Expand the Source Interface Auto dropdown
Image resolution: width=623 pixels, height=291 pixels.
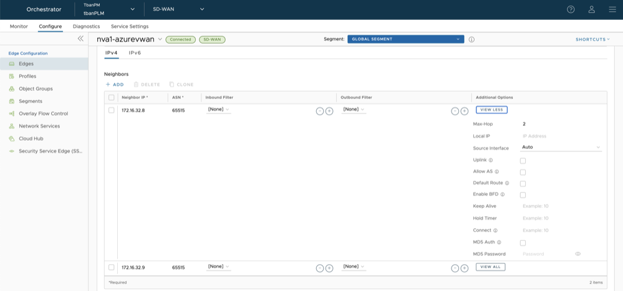point(561,148)
